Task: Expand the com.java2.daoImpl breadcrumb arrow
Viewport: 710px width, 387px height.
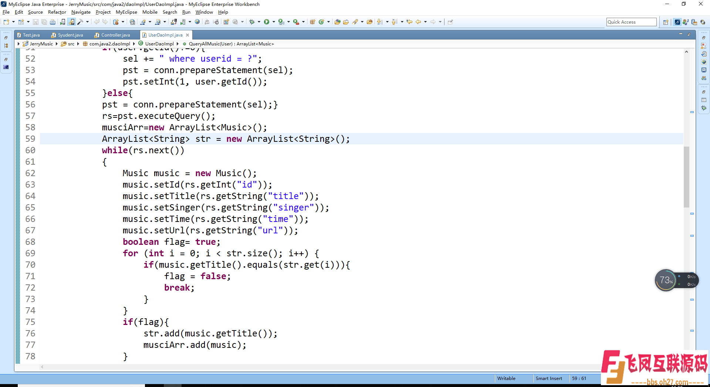Action: point(134,44)
